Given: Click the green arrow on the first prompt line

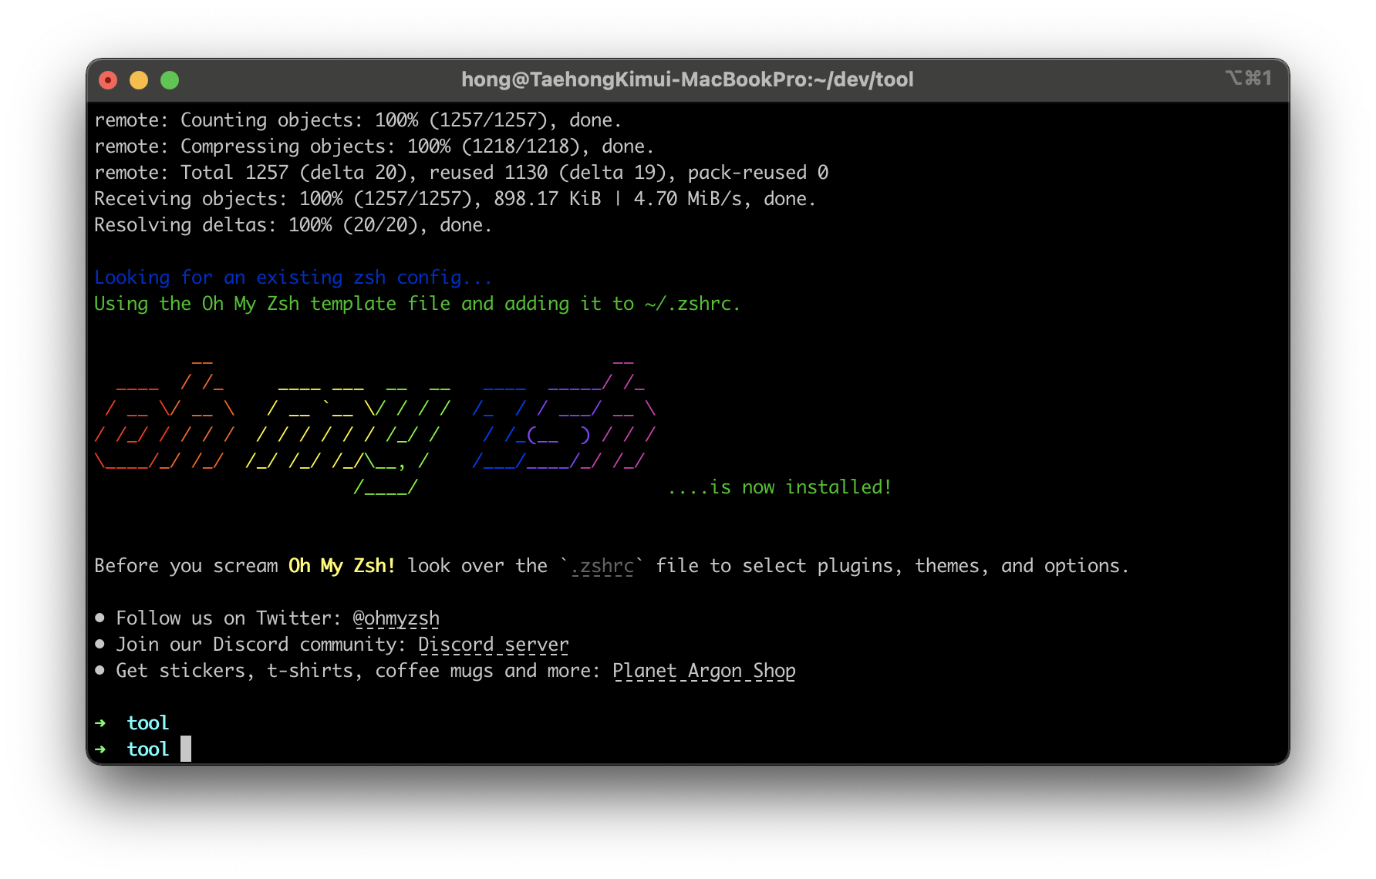Looking at the screenshot, I should pos(100,723).
